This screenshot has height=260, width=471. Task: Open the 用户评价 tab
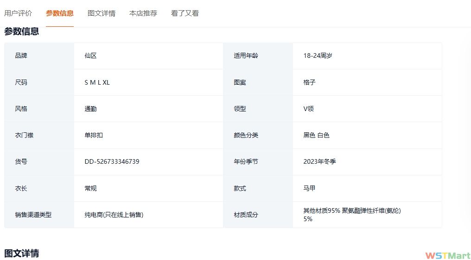pos(18,13)
